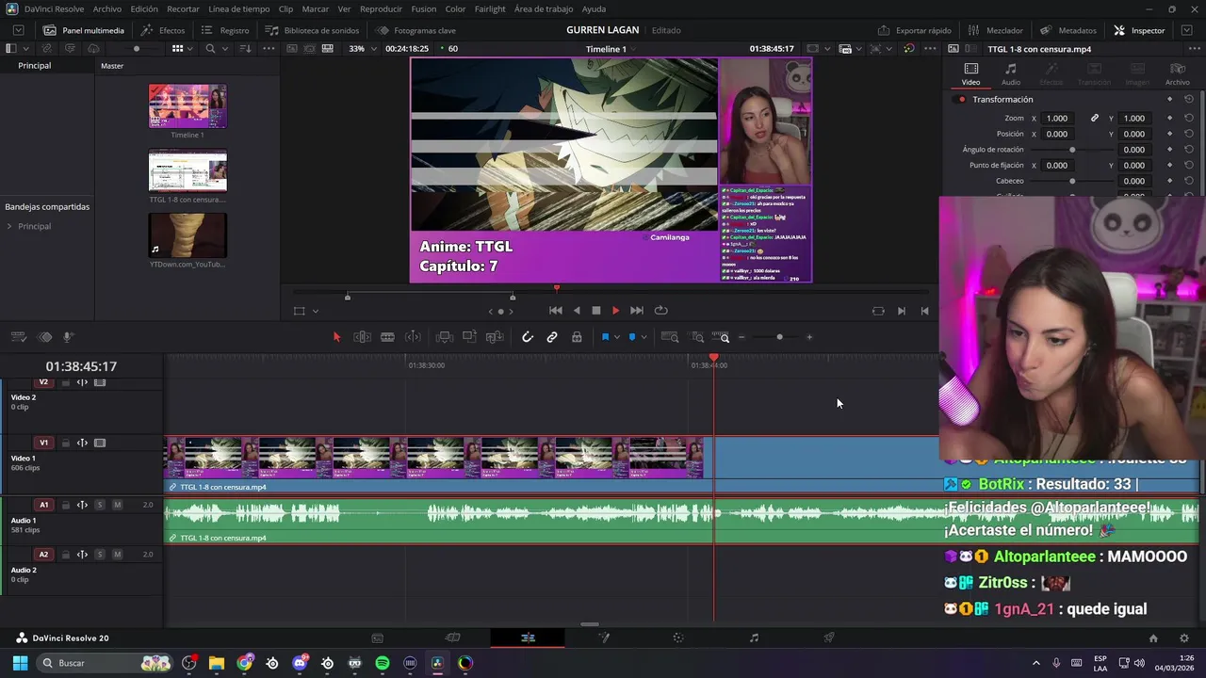Open Panel multimedia panel
The image size is (1206, 678).
83,30
